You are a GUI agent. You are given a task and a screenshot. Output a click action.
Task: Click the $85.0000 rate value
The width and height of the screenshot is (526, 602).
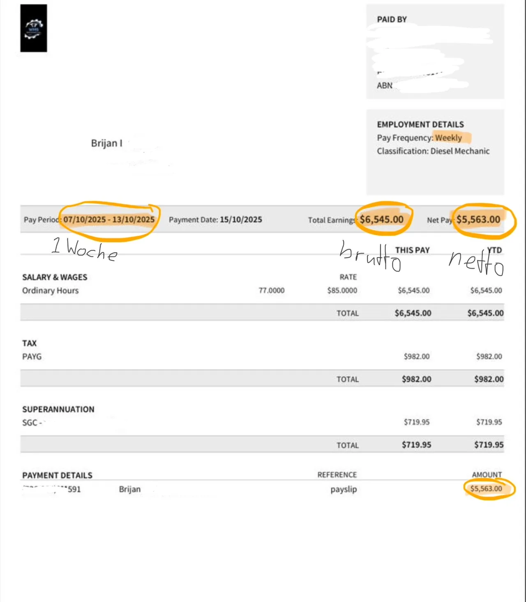point(342,290)
